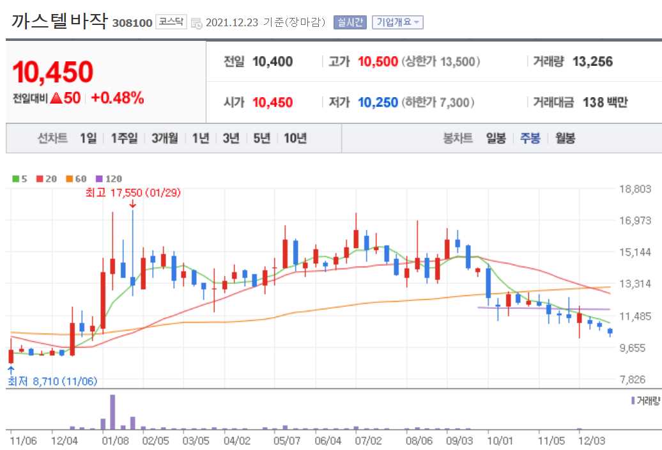Switch to the 월봉 monthly candle tab
The width and height of the screenshot is (662, 450).
coord(564,137)
